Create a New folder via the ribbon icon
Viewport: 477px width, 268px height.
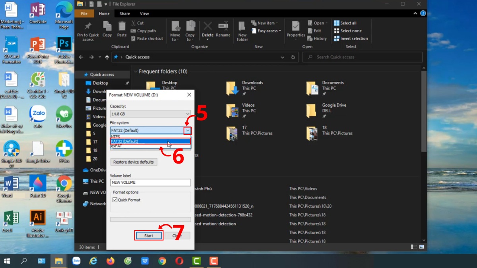click(x=242, y=31)
